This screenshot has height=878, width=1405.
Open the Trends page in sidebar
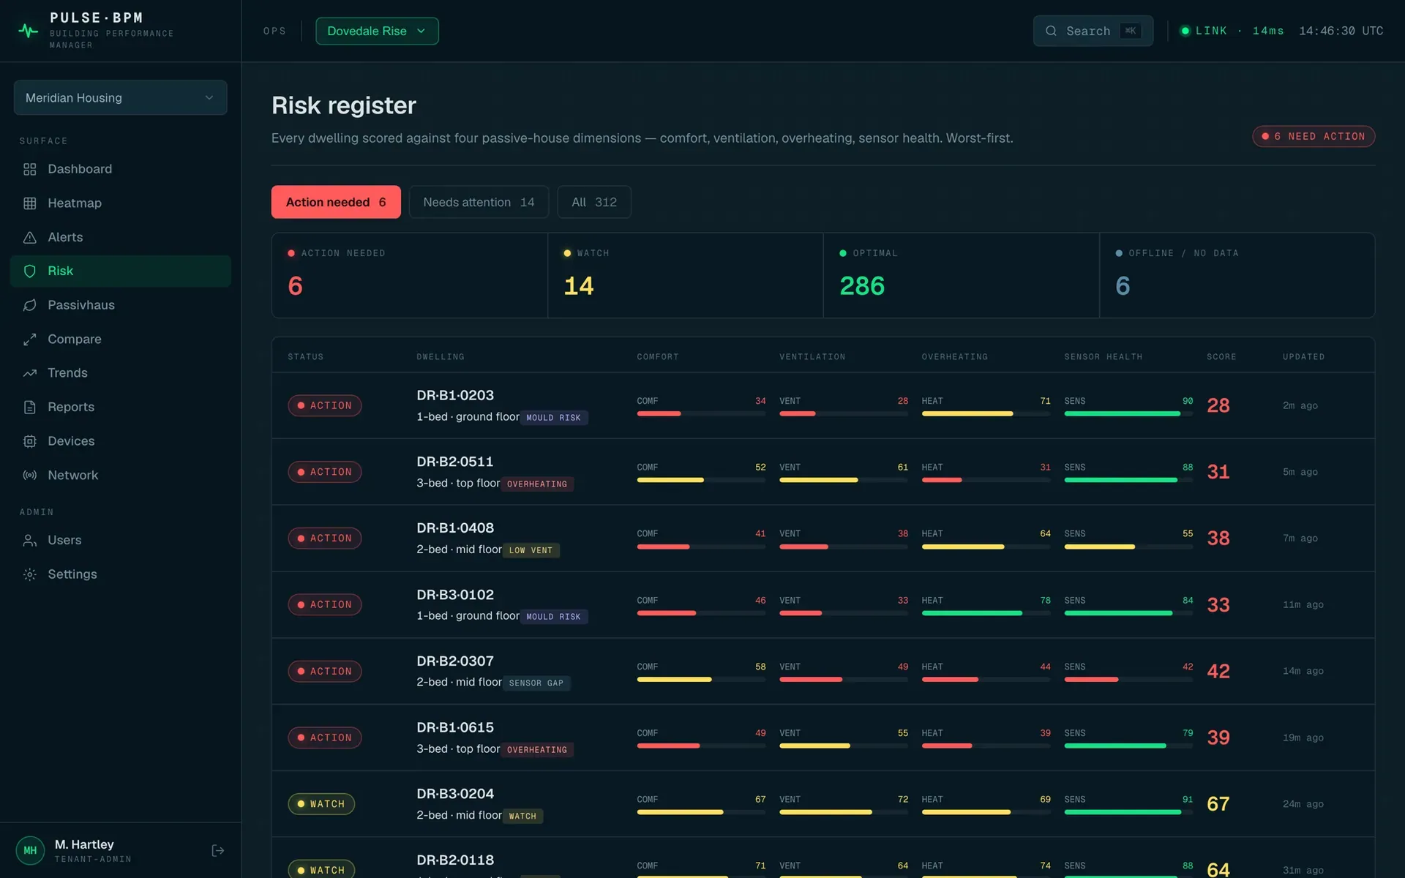[121, 373]
